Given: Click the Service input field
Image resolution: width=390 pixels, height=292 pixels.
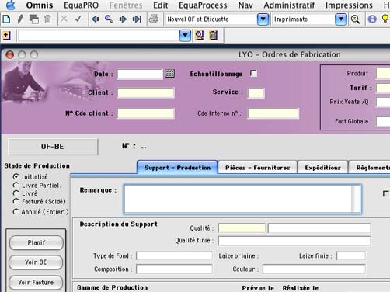Looking at the screenshot, I should [256, 93].
